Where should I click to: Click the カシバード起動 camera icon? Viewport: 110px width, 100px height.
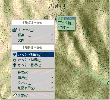[14, 55]
